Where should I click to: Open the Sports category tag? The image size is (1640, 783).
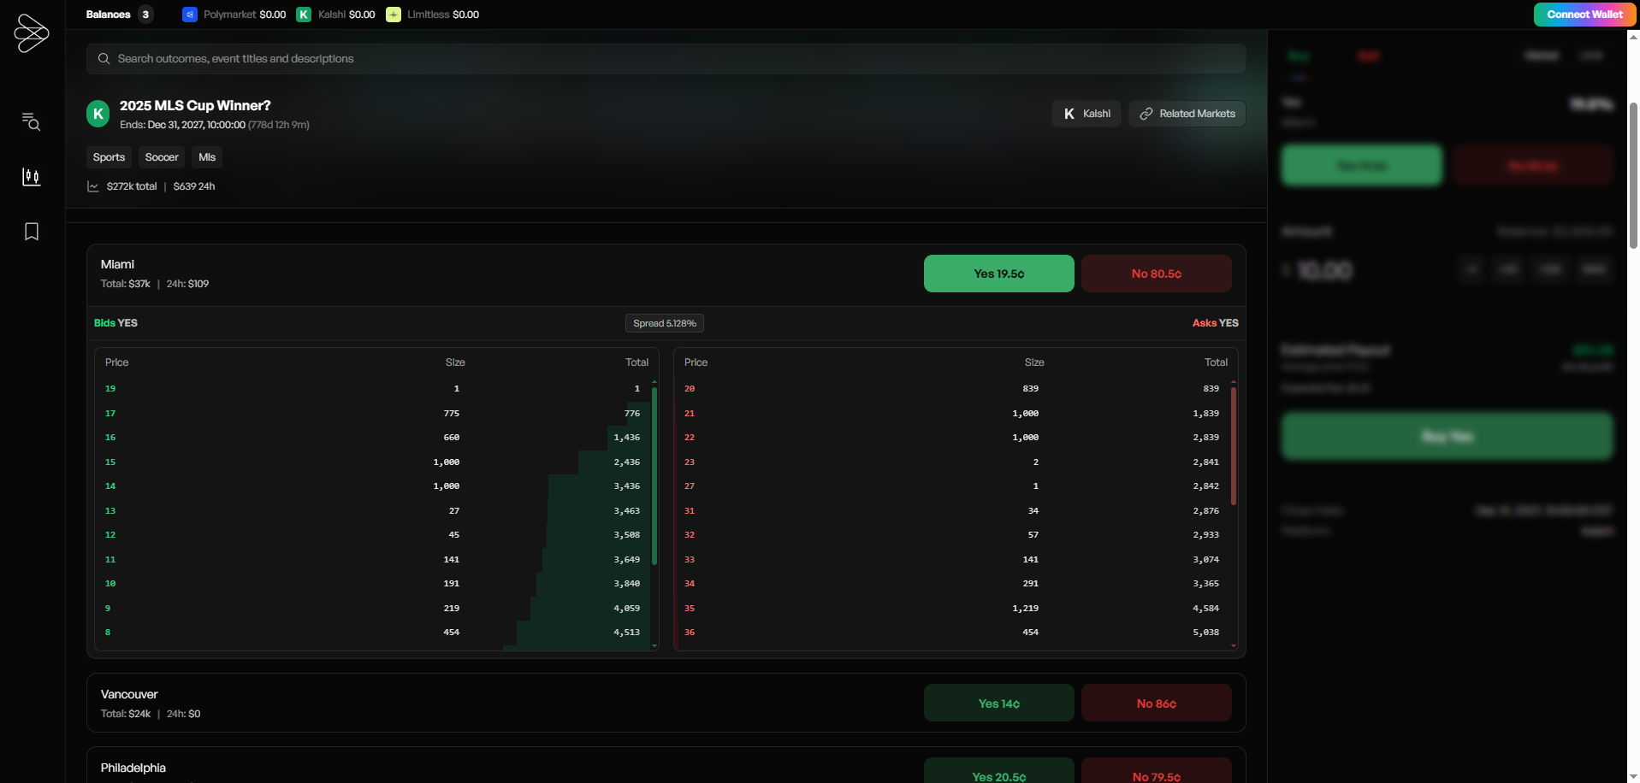pos(109,157)
